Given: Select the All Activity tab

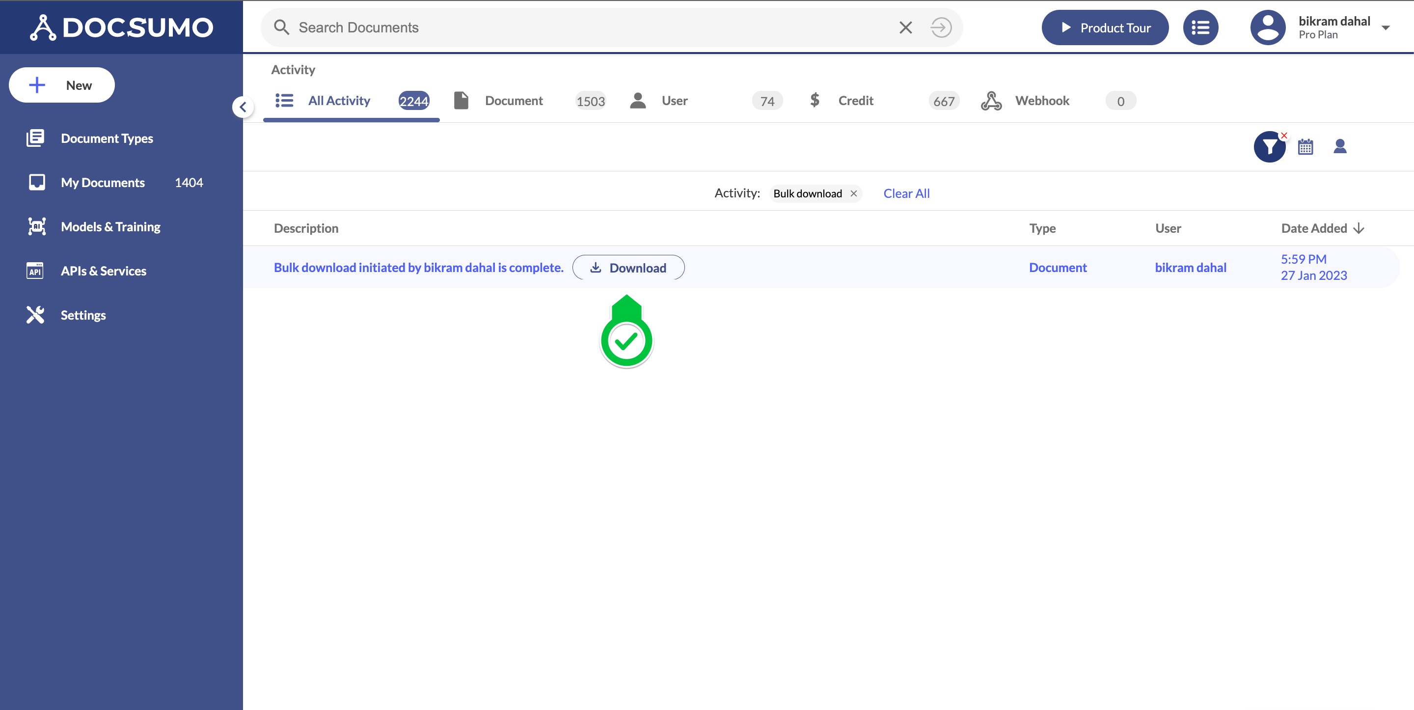Looking at the screenshot, I should (352, 101).
